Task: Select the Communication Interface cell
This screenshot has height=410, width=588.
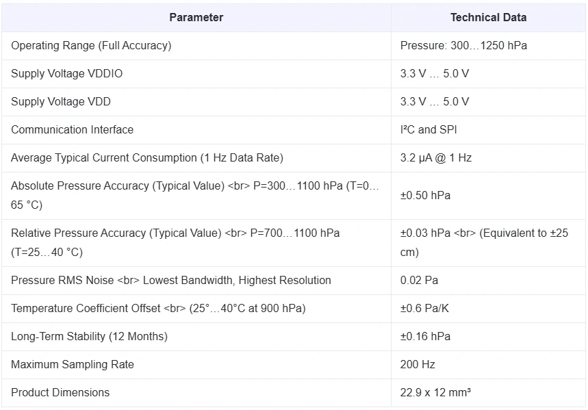Action: click(73, 130)
